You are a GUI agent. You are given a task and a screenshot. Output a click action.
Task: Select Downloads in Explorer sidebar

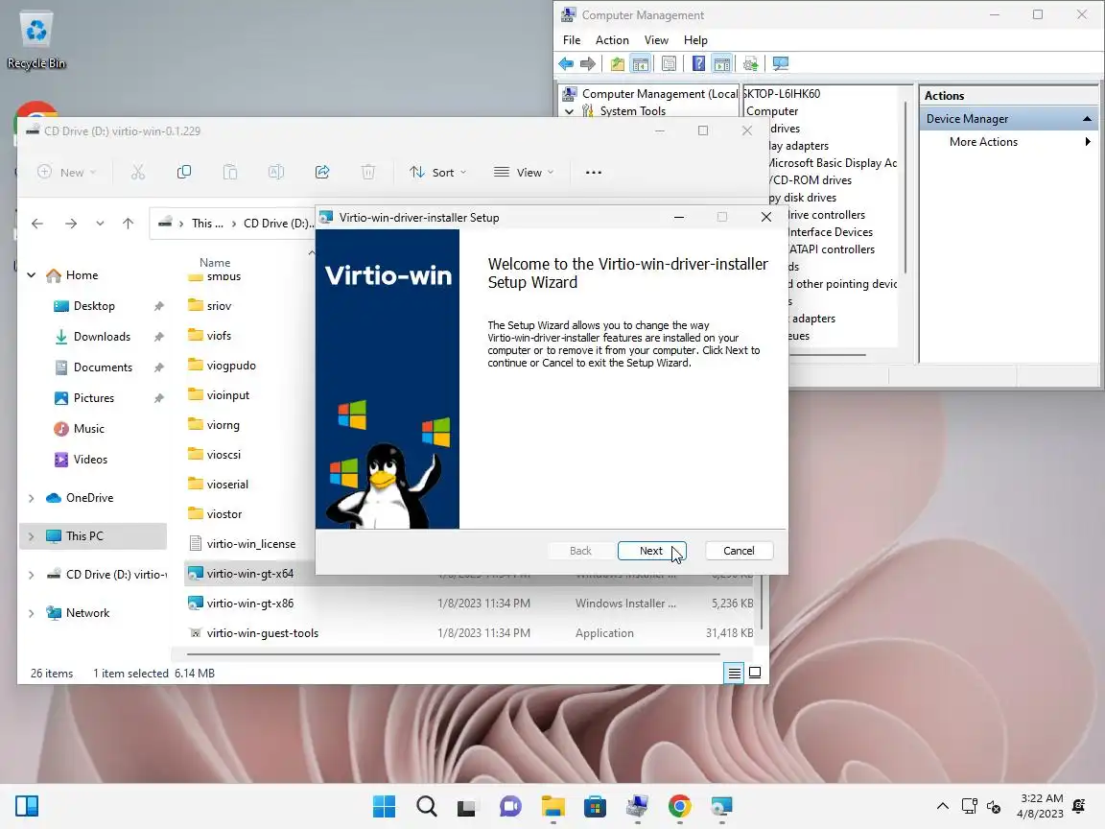coord(102,336)
